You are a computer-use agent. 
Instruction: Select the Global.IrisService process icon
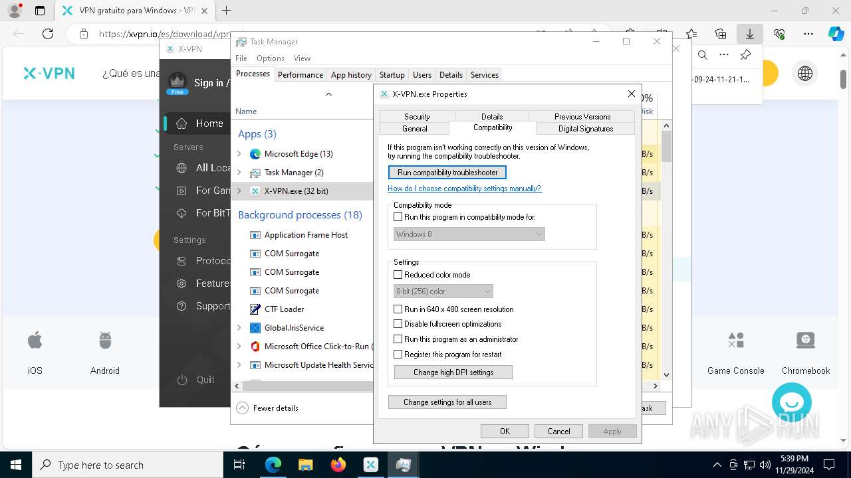255,328
